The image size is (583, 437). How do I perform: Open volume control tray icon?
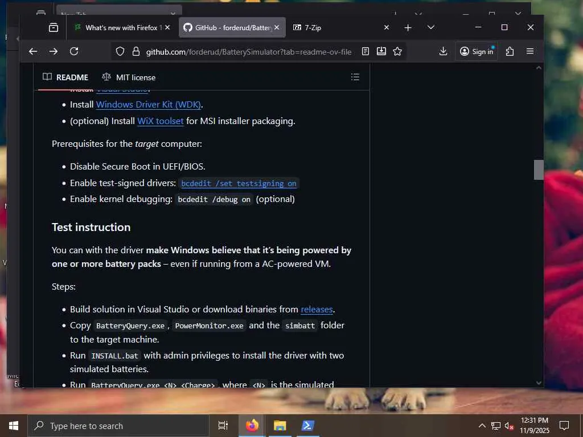click(509, 426)
